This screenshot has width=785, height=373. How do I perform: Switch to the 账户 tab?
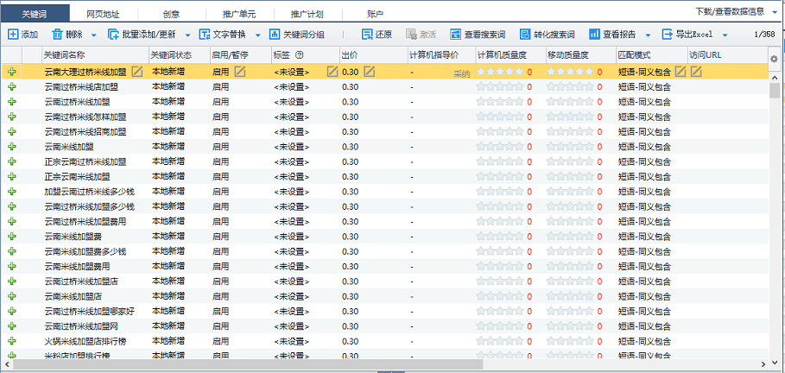[376, 14]
